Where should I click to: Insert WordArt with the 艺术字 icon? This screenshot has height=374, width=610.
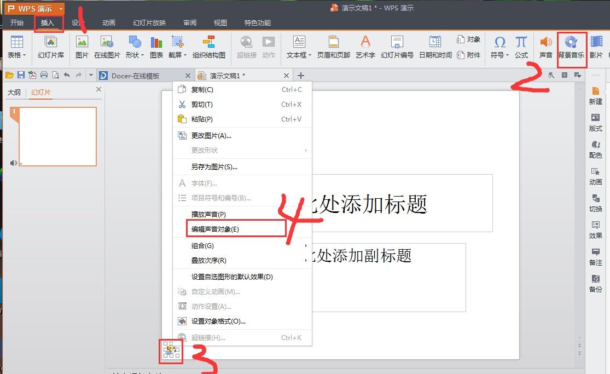(365, 47)
